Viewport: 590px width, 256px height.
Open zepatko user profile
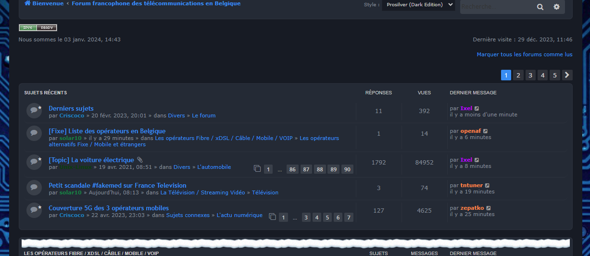[x=472, y=208]
